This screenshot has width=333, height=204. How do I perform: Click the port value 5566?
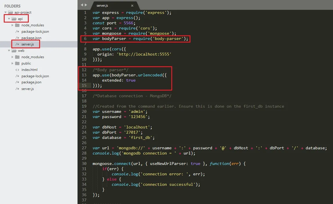coord(129,23)
